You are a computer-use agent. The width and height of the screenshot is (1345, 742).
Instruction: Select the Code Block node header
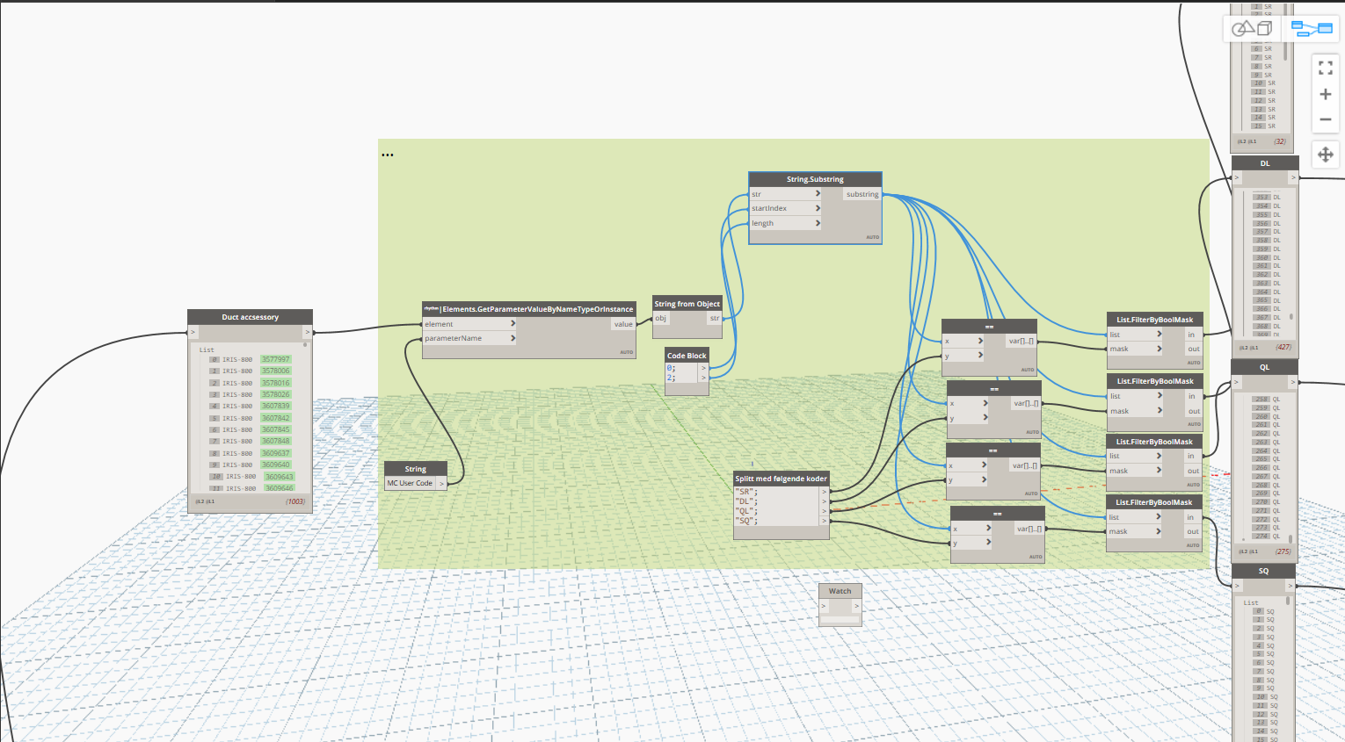tap(687, 356)
